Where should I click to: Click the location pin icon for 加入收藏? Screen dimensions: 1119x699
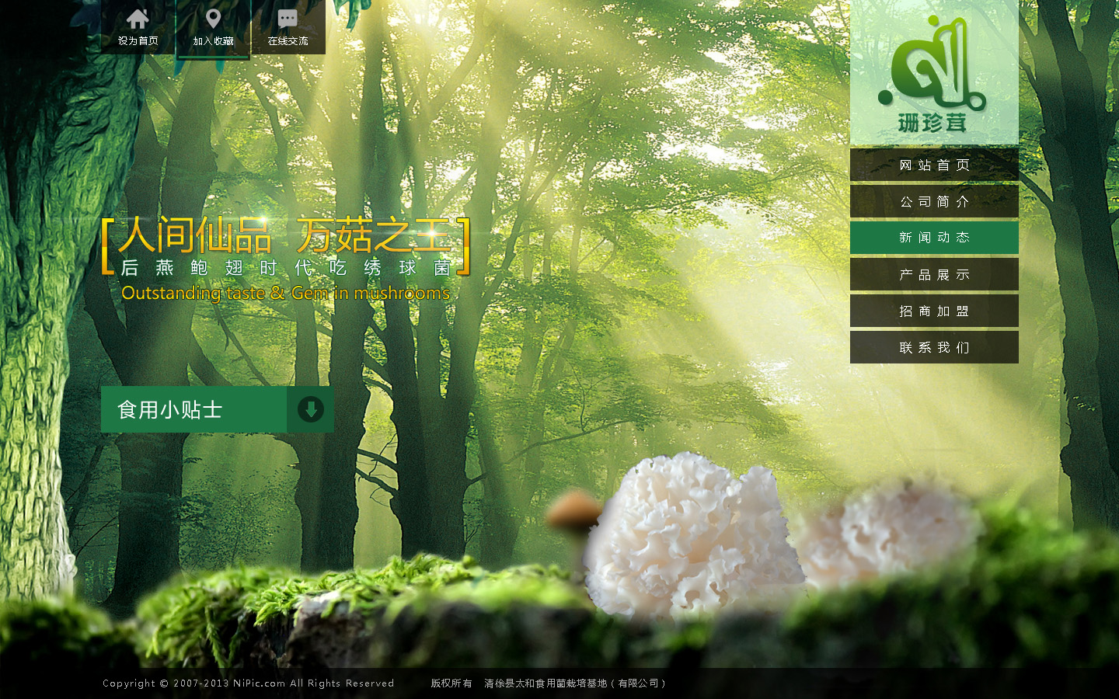click(x=213, y=18)
